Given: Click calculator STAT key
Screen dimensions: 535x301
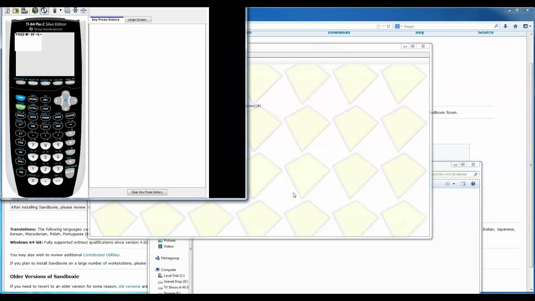Looking at the screenshot, I should (46, 109).
